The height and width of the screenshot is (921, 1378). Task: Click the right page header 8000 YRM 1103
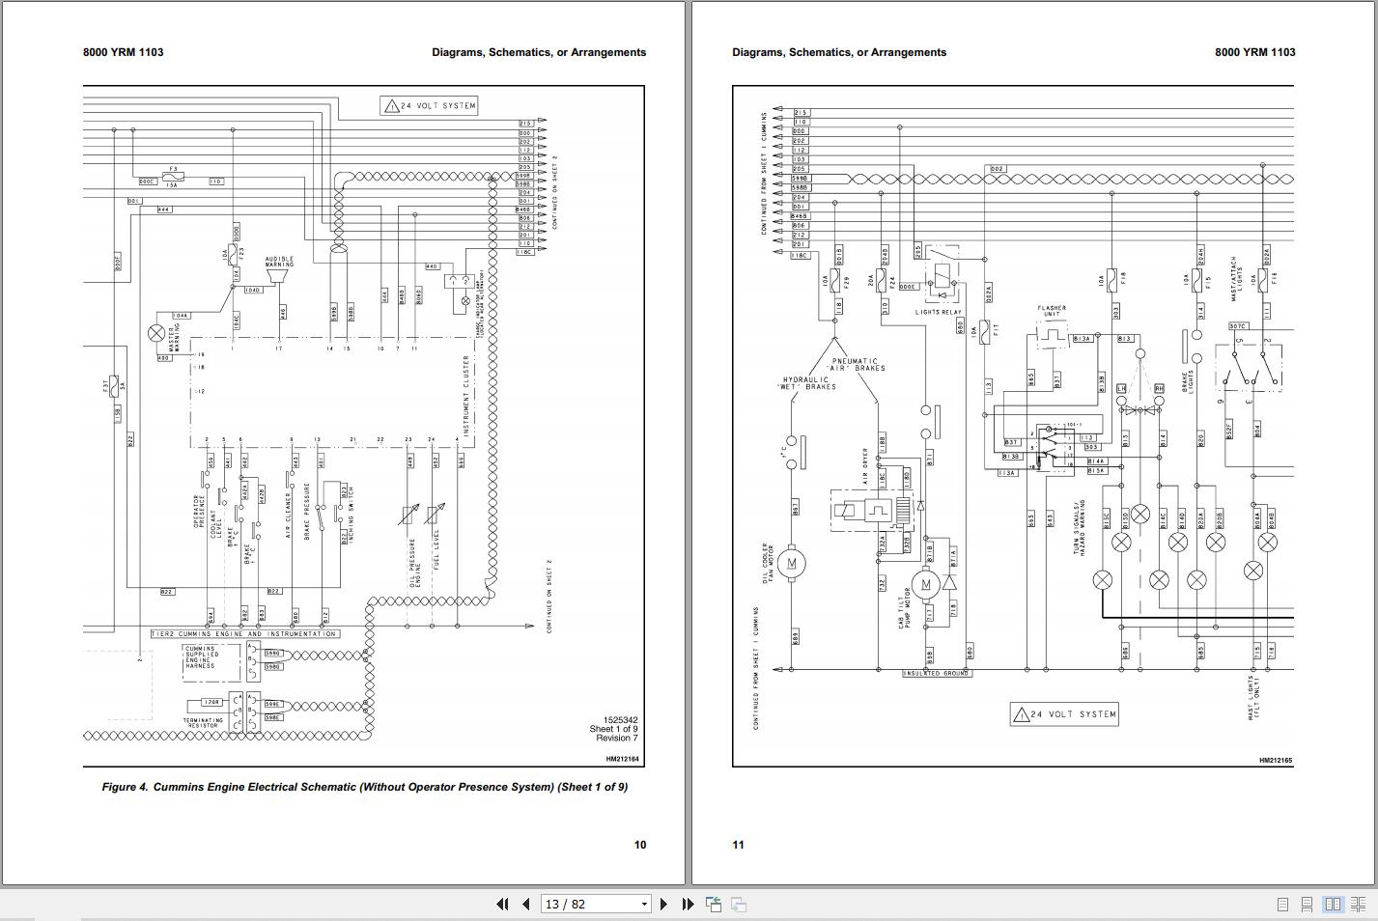[x=1255, y=52]
